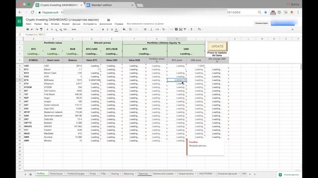Click the Paint format icon
Screen dimensions: 318x178
tap(41, 30)
